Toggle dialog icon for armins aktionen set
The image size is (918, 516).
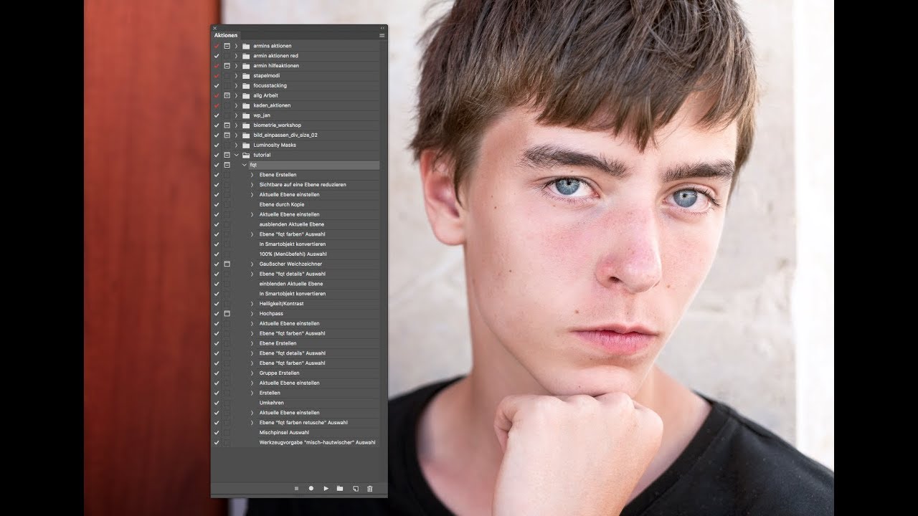227,46
